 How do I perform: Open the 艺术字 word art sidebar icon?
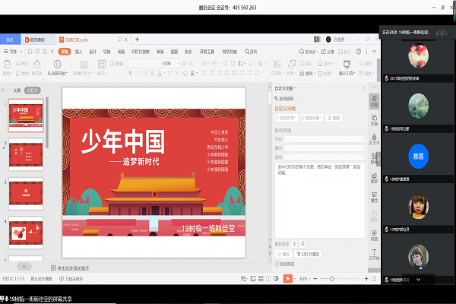374,139
